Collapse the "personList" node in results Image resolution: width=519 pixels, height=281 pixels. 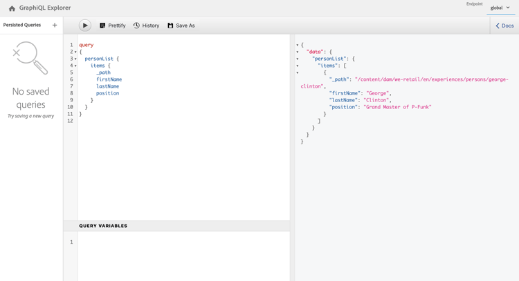[x=298, y=59]
